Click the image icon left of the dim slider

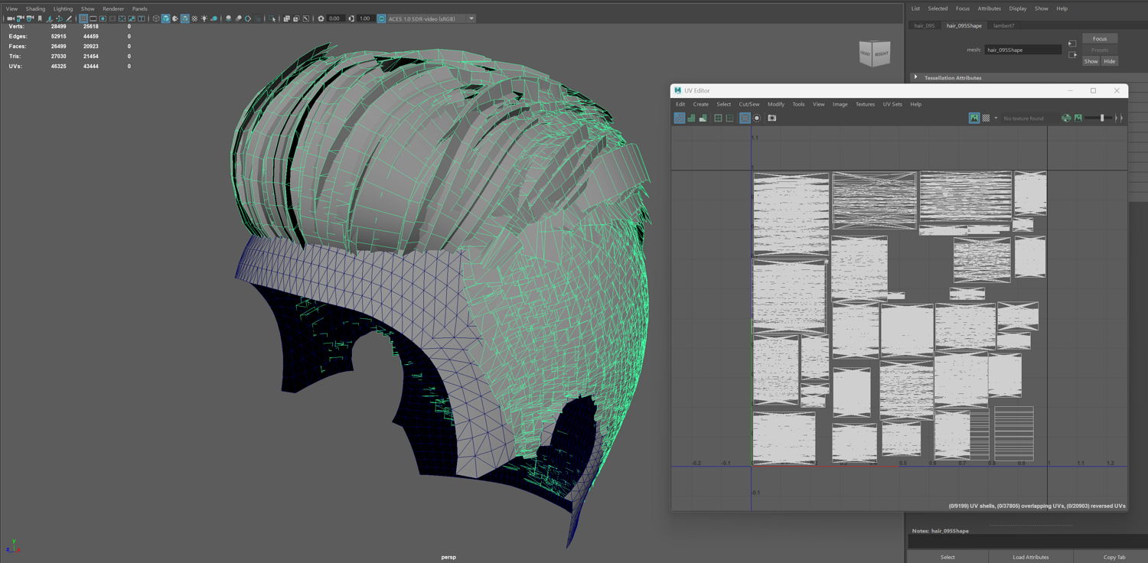pos(1078,118)
